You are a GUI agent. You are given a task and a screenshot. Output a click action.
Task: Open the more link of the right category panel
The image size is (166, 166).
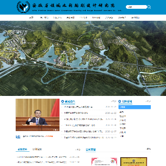pos(148,101)
